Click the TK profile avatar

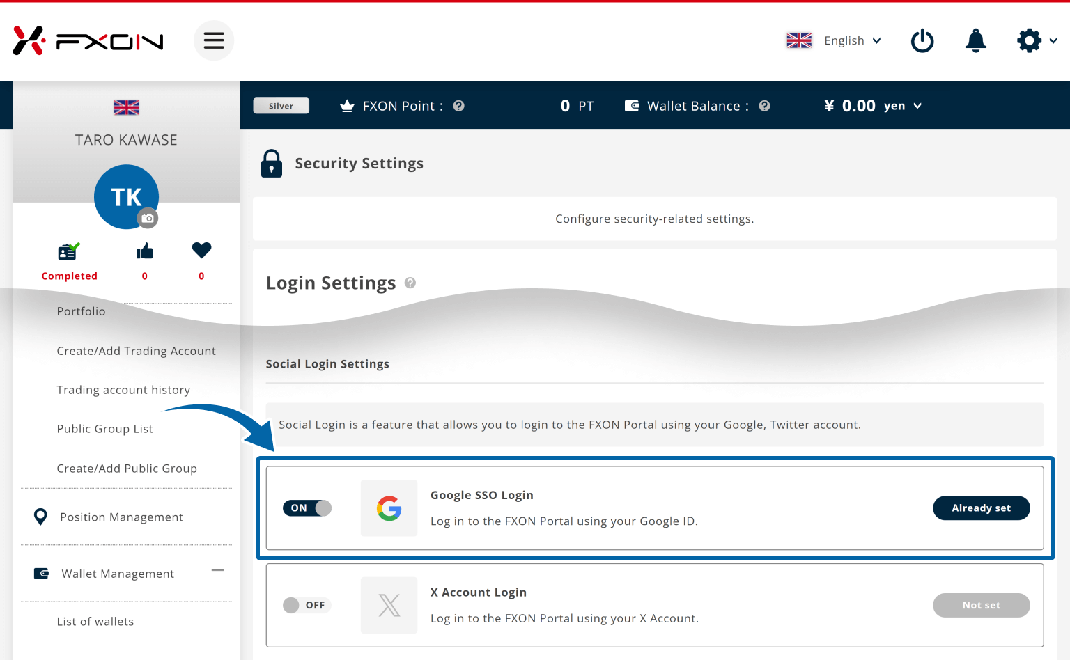(x=126, y=197)
